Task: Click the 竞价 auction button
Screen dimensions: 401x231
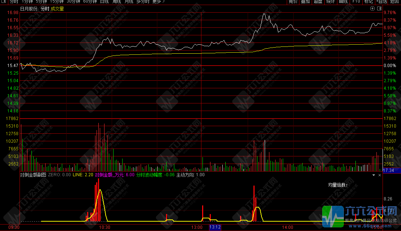Action: coord(293,2)
